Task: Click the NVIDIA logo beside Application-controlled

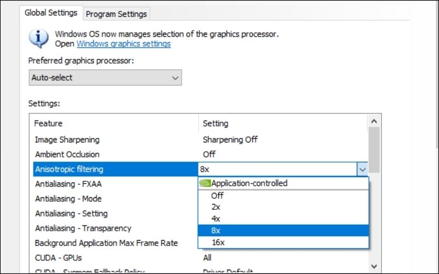Action: [205, 184]
